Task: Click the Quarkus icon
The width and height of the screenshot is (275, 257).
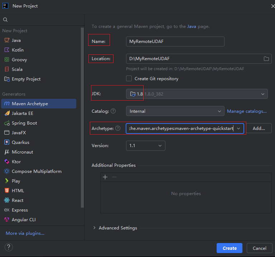Action: pyautogui.click(x=7, y=142)
